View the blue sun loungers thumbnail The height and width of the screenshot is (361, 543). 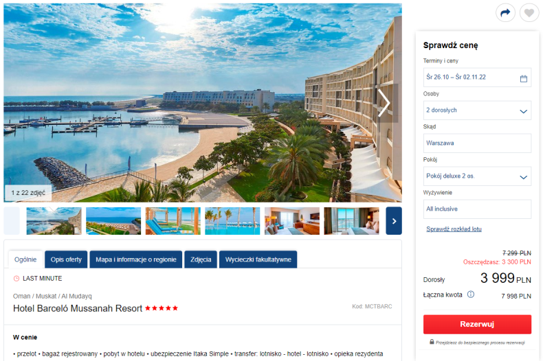[x=173, y=221]
